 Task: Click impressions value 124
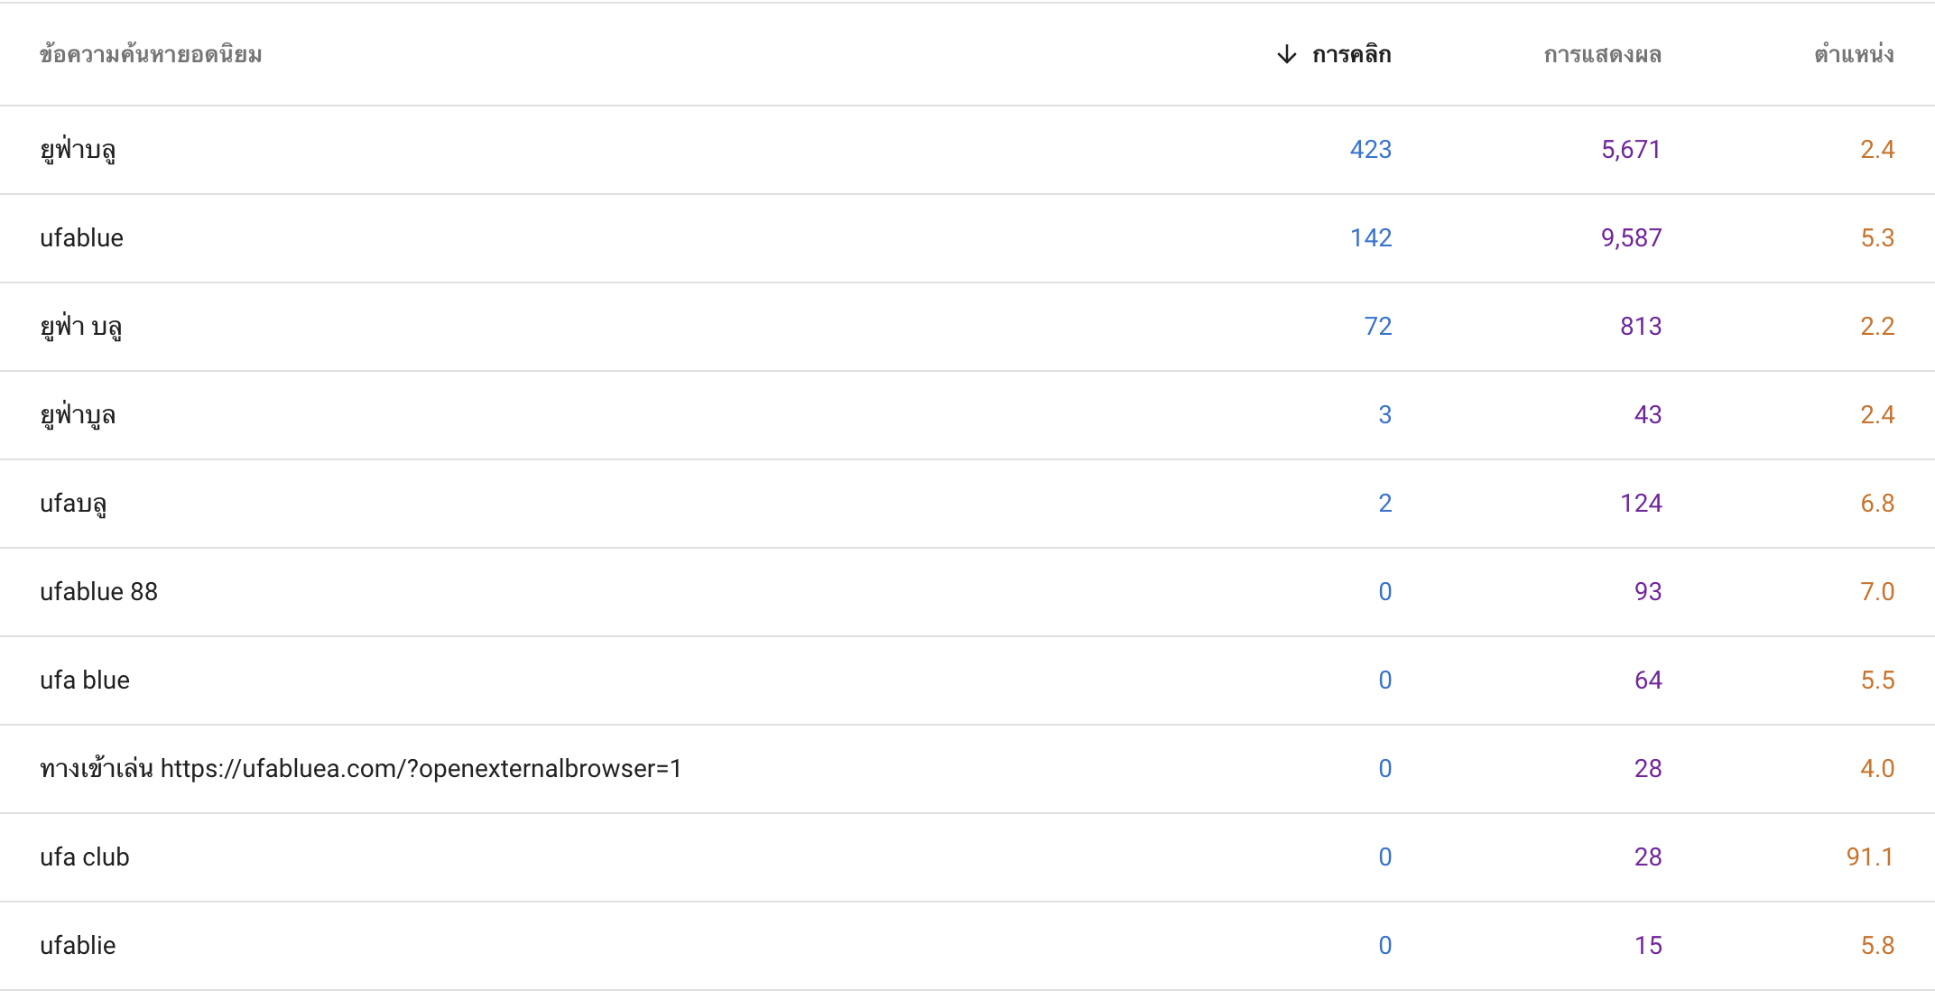(x=1641, y=504)
